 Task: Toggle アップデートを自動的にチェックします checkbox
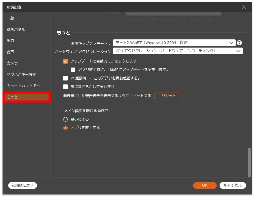point(65,61)
